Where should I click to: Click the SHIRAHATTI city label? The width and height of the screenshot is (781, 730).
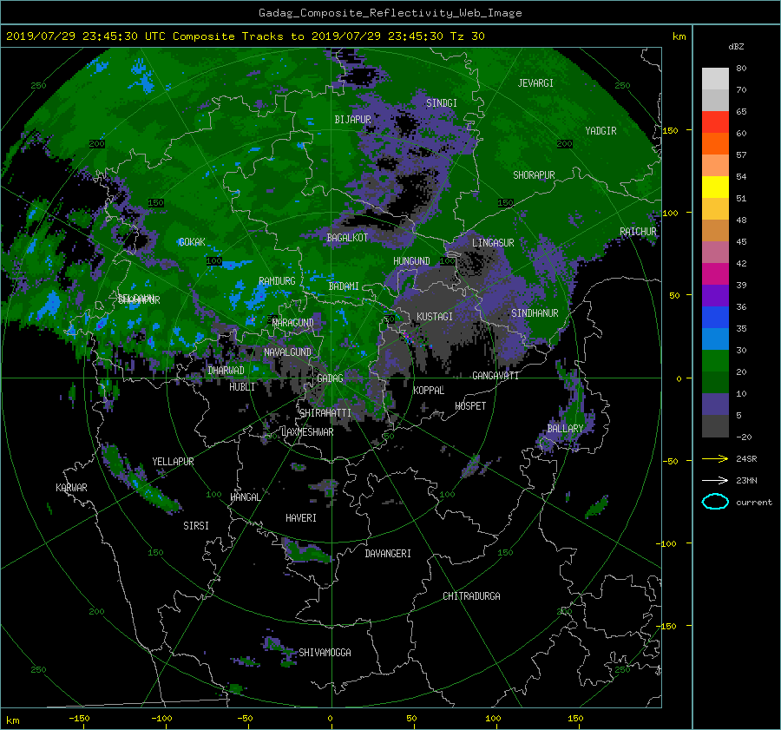click(x=325, y=413)
